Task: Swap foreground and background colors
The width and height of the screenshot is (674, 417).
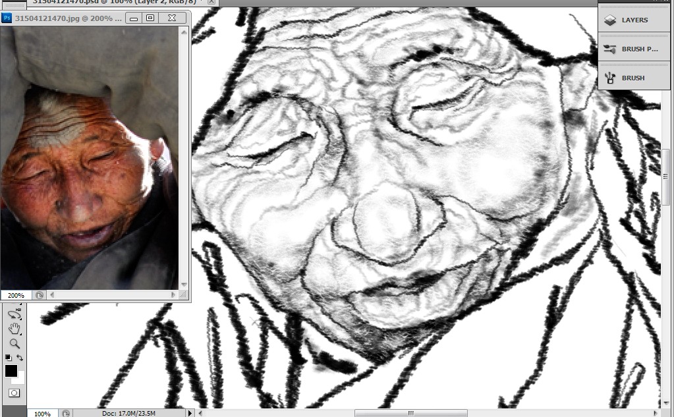Action: pos(20,357)
